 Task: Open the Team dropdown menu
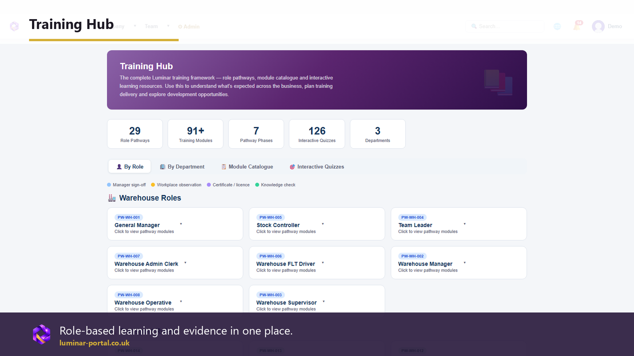(x=157, y=26)
